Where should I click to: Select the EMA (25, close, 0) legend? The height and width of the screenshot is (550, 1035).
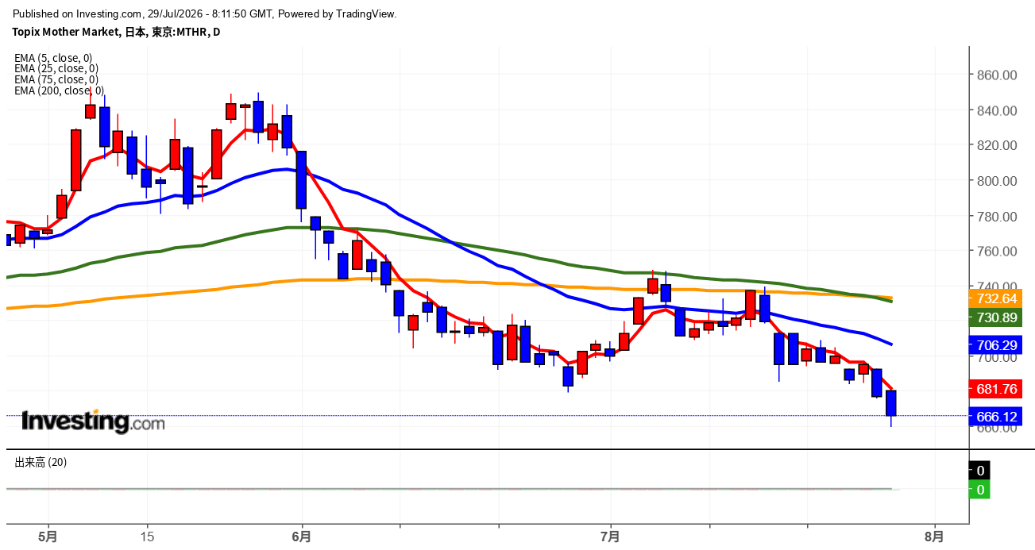56,69
